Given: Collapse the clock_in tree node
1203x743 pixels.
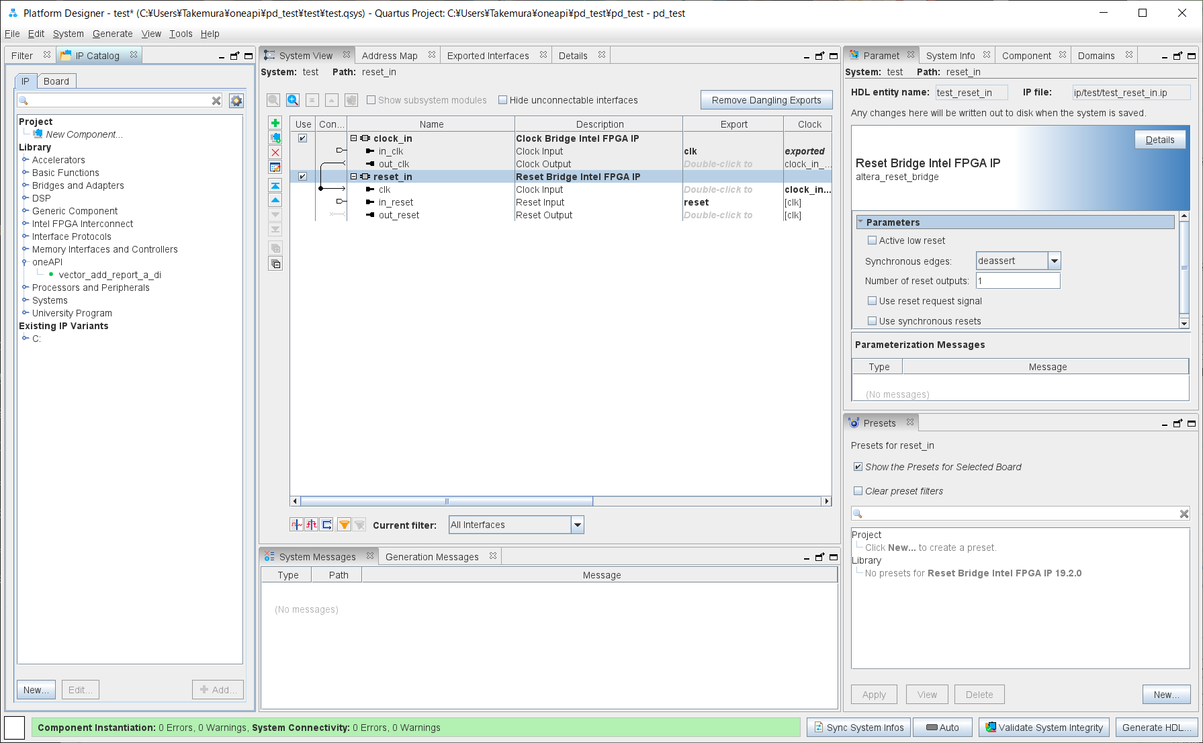Looking at the screenshot, I should pyautogui.click(x=353, y=138).
